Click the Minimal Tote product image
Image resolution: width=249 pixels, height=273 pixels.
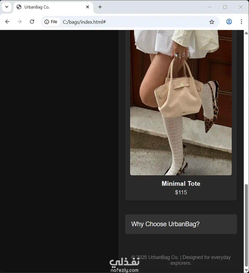pos(181,103)
